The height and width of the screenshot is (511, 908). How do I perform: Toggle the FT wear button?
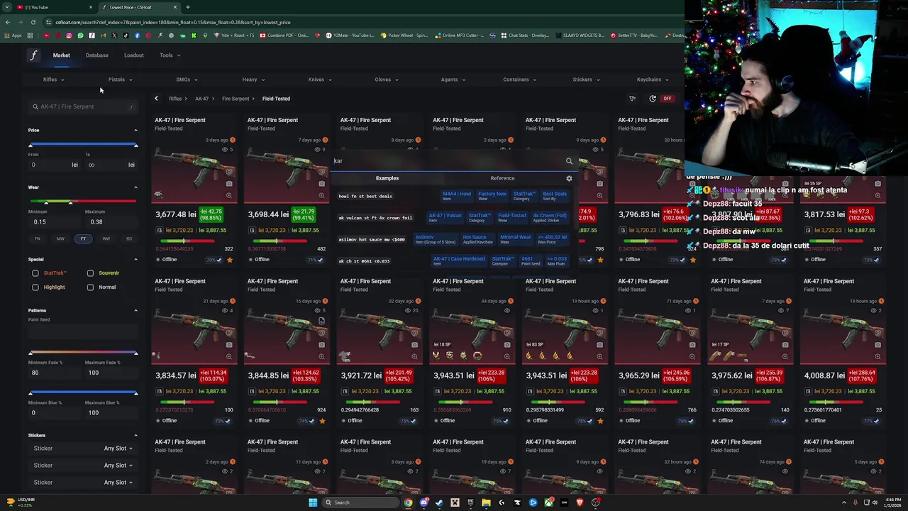coord(83,238)
